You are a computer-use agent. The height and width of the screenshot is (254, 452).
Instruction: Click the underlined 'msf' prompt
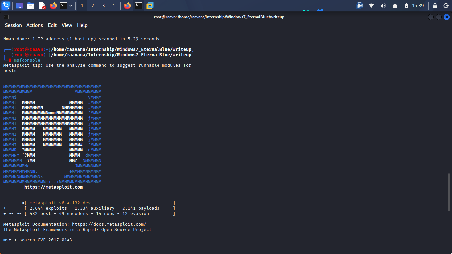tap(7, 240)
